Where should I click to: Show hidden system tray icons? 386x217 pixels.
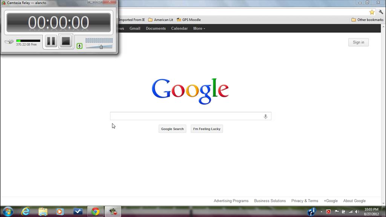coord(321,212)
